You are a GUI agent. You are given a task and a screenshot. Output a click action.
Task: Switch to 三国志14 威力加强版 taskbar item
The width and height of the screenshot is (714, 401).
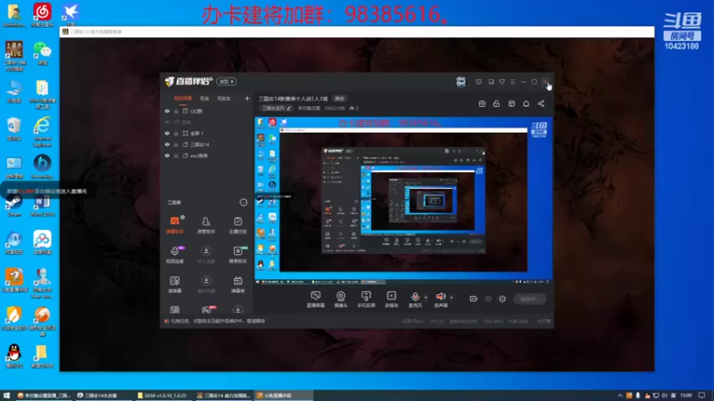224,396
